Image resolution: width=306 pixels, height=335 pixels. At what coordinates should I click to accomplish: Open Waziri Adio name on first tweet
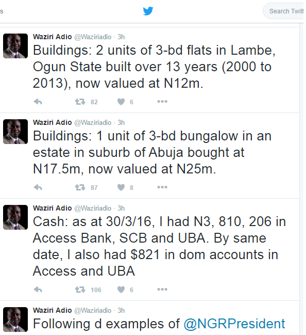pos(52,37)
